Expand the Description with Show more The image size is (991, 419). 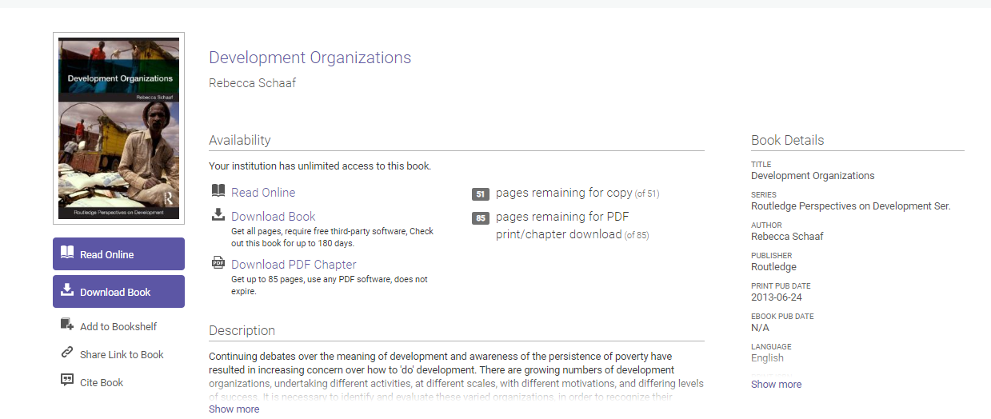(234, 409)
